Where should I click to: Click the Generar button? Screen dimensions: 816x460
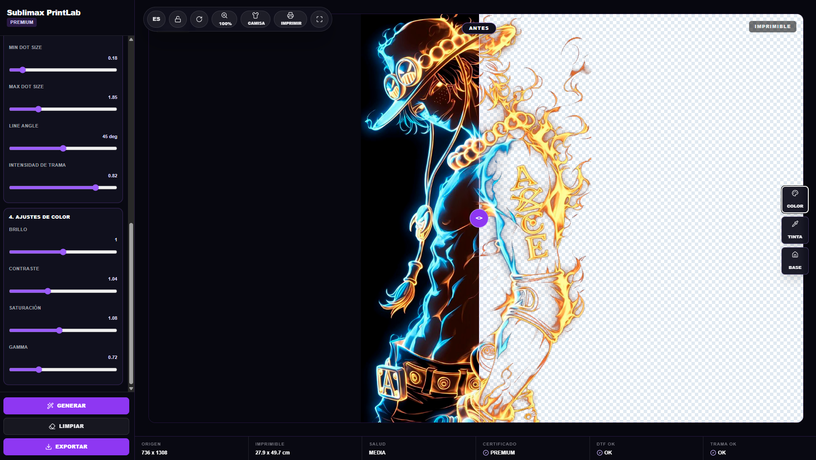(x=66, y=405)
